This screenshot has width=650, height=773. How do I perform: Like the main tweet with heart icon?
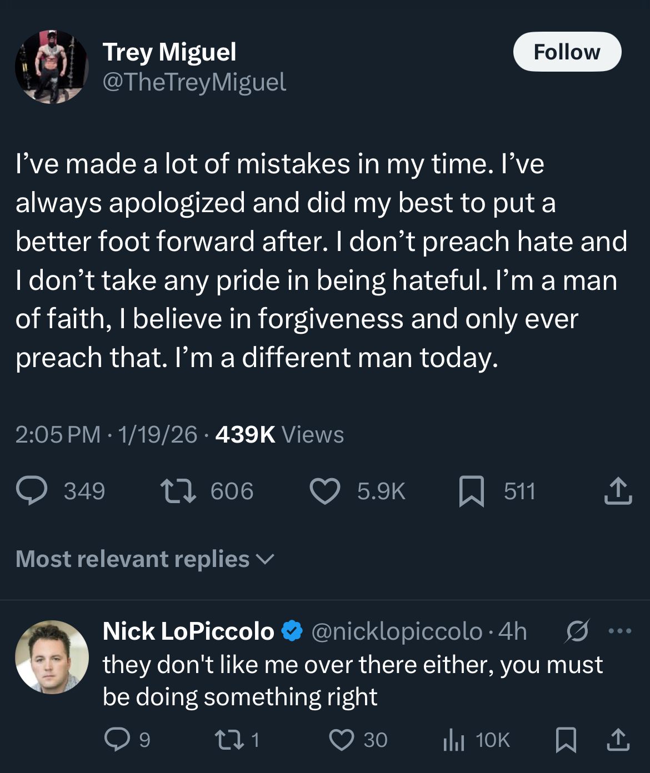point(325,491)
